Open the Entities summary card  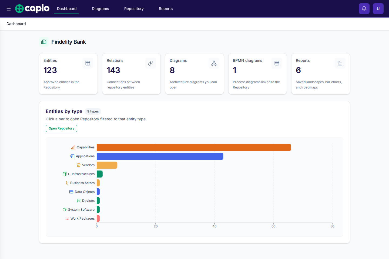(68, 74)
